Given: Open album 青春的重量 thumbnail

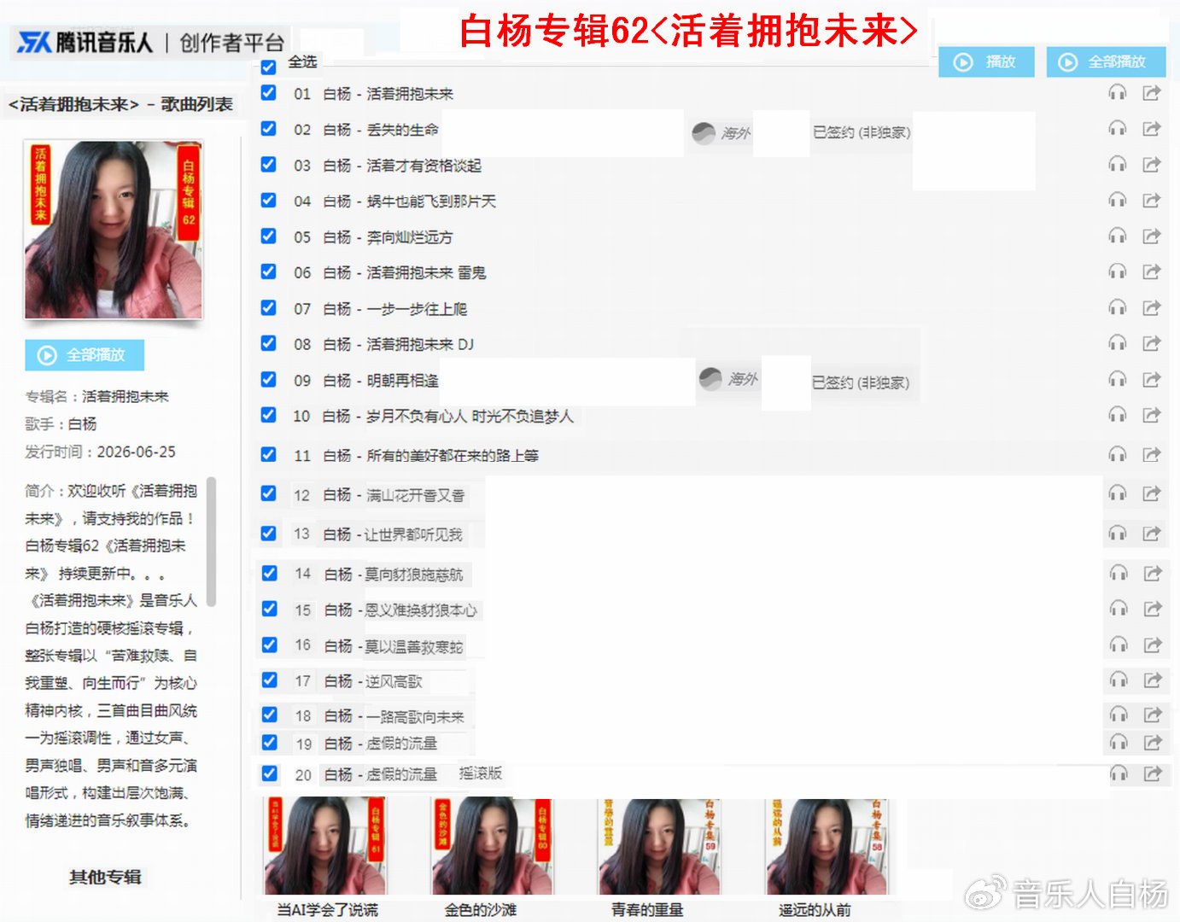Looking at the screenshot, I should click(x=658, y=845).
